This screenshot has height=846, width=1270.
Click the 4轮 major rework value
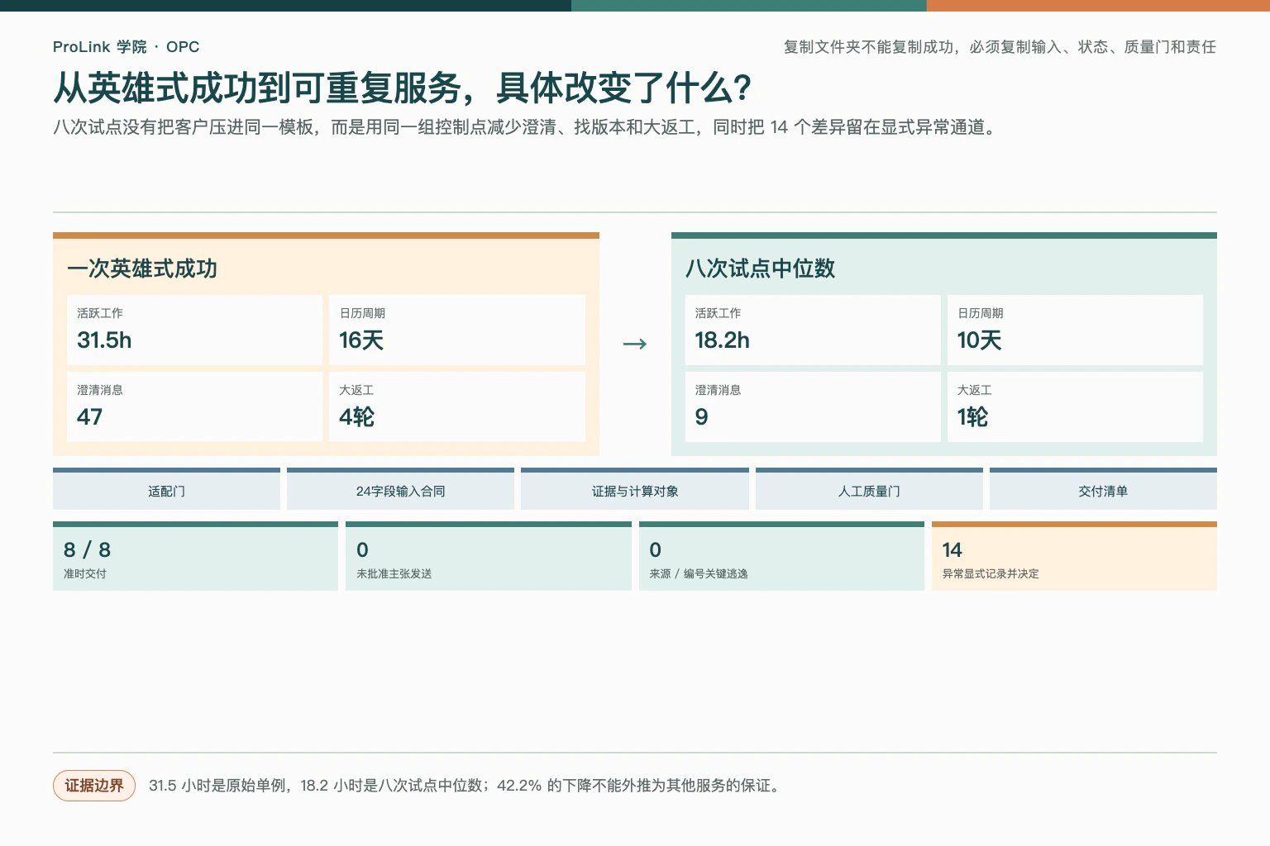(x=356, y=417)
